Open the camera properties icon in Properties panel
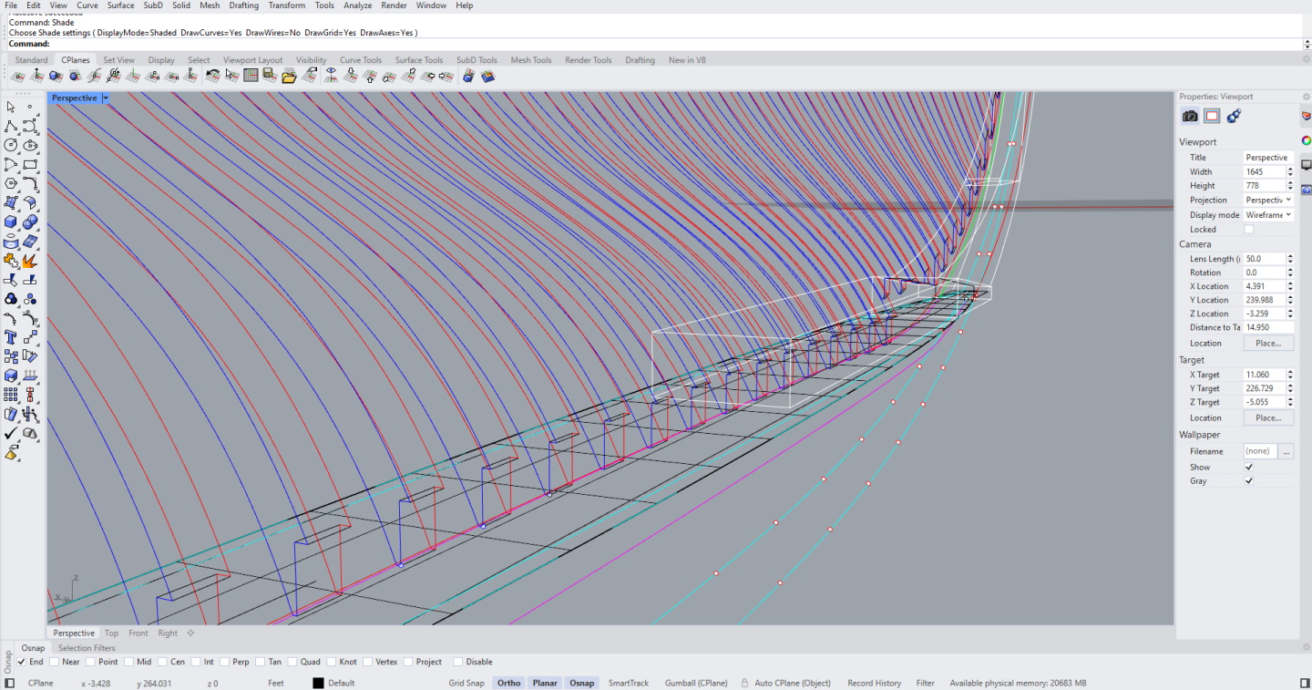This screenshot has height=690, width=1312. point(1190,116)
